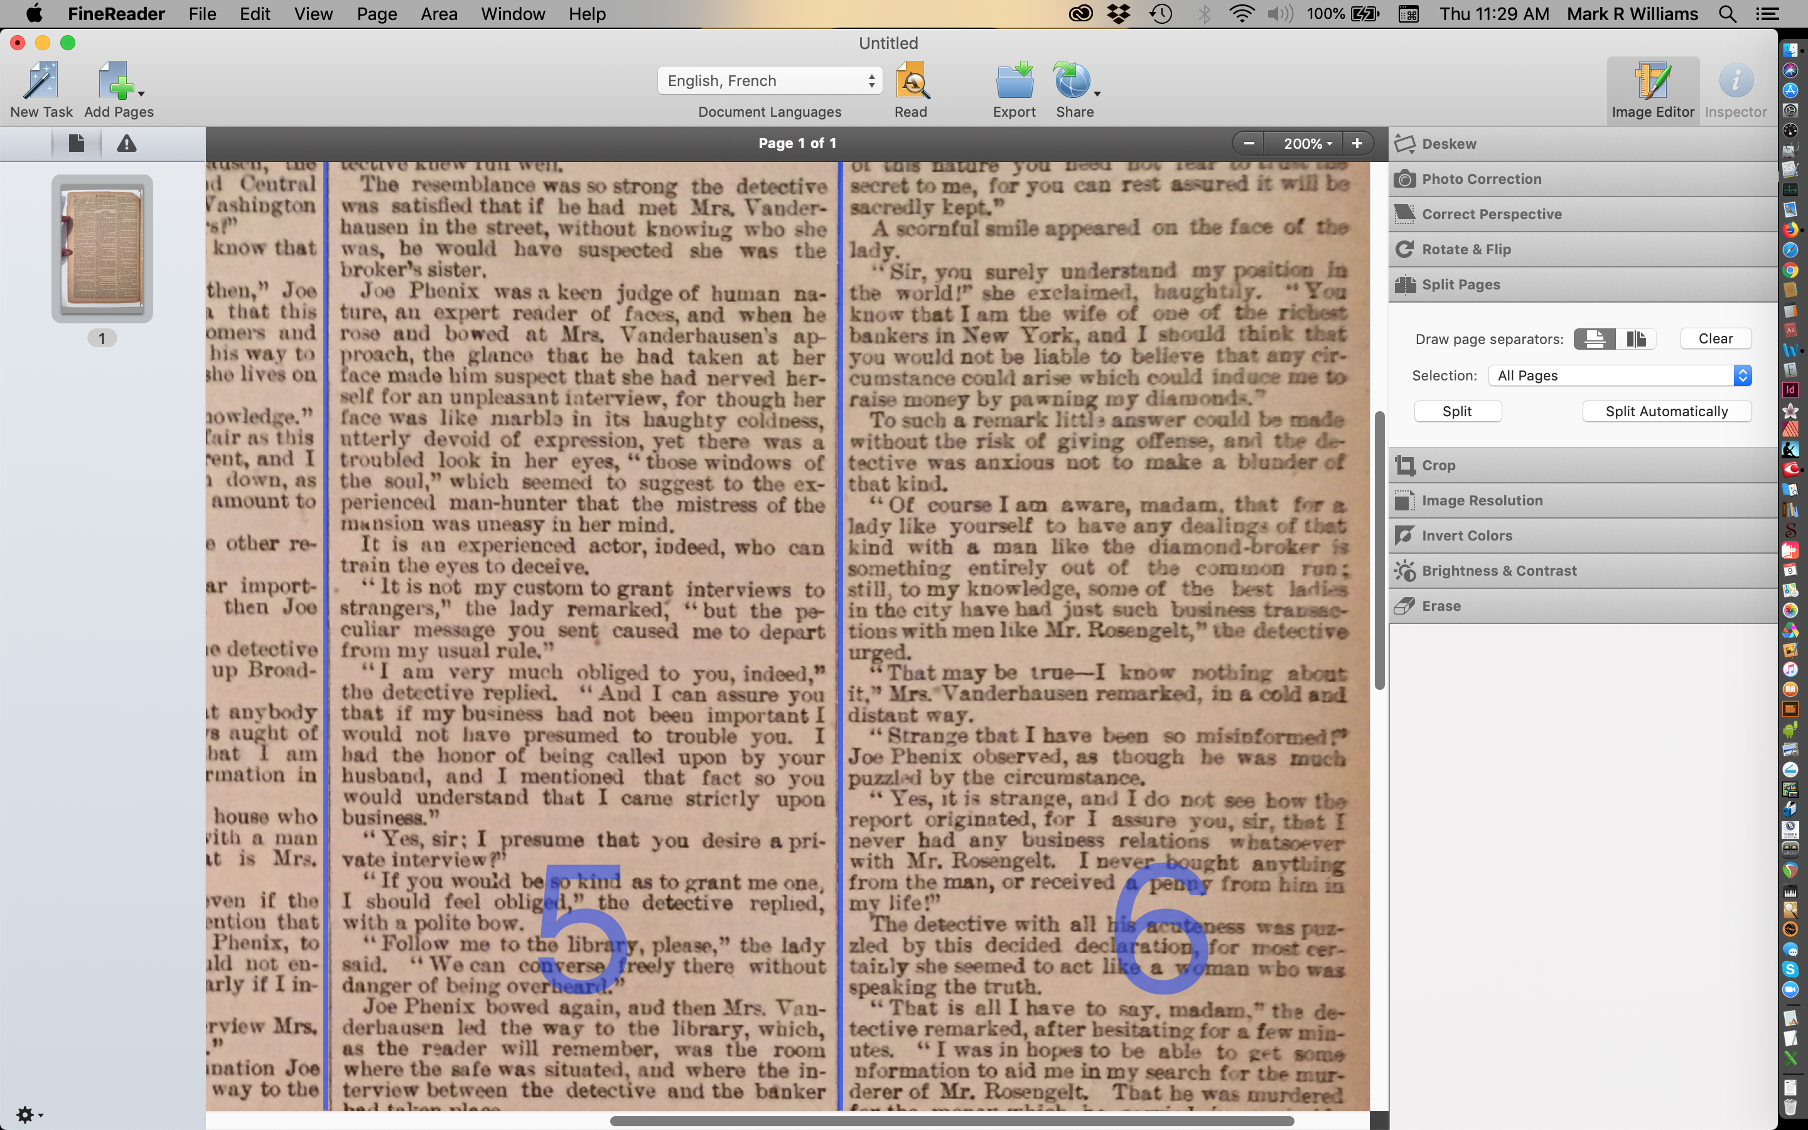This screenshot has height=1130, width=1808.
Task: Click the Clear separators button
Action: (1715, 338)
